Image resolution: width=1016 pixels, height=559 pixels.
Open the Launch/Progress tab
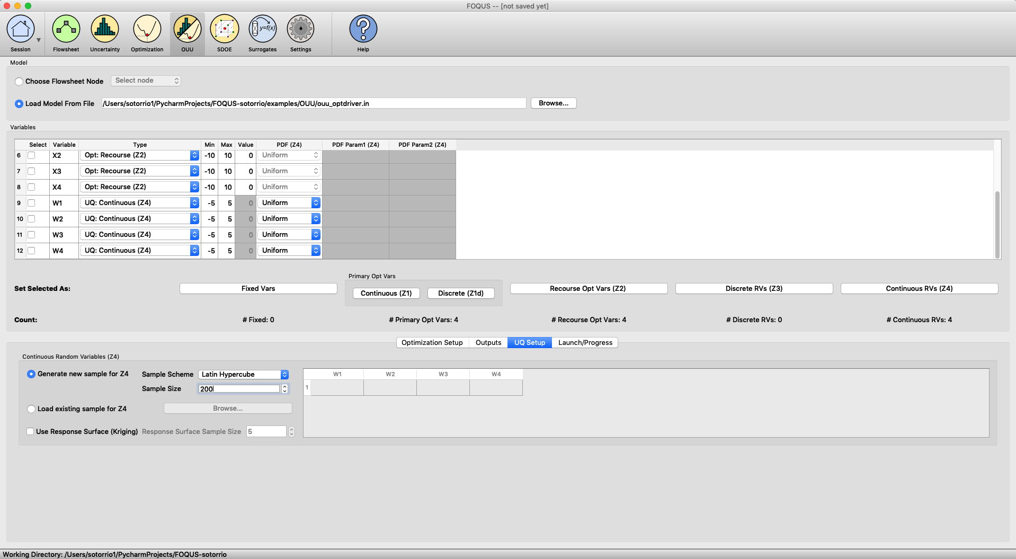point(585,343)
